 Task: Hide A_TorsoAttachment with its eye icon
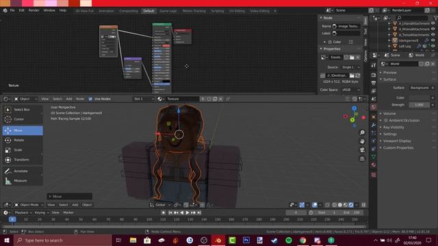pyautogui.click(x=433, y=35)
